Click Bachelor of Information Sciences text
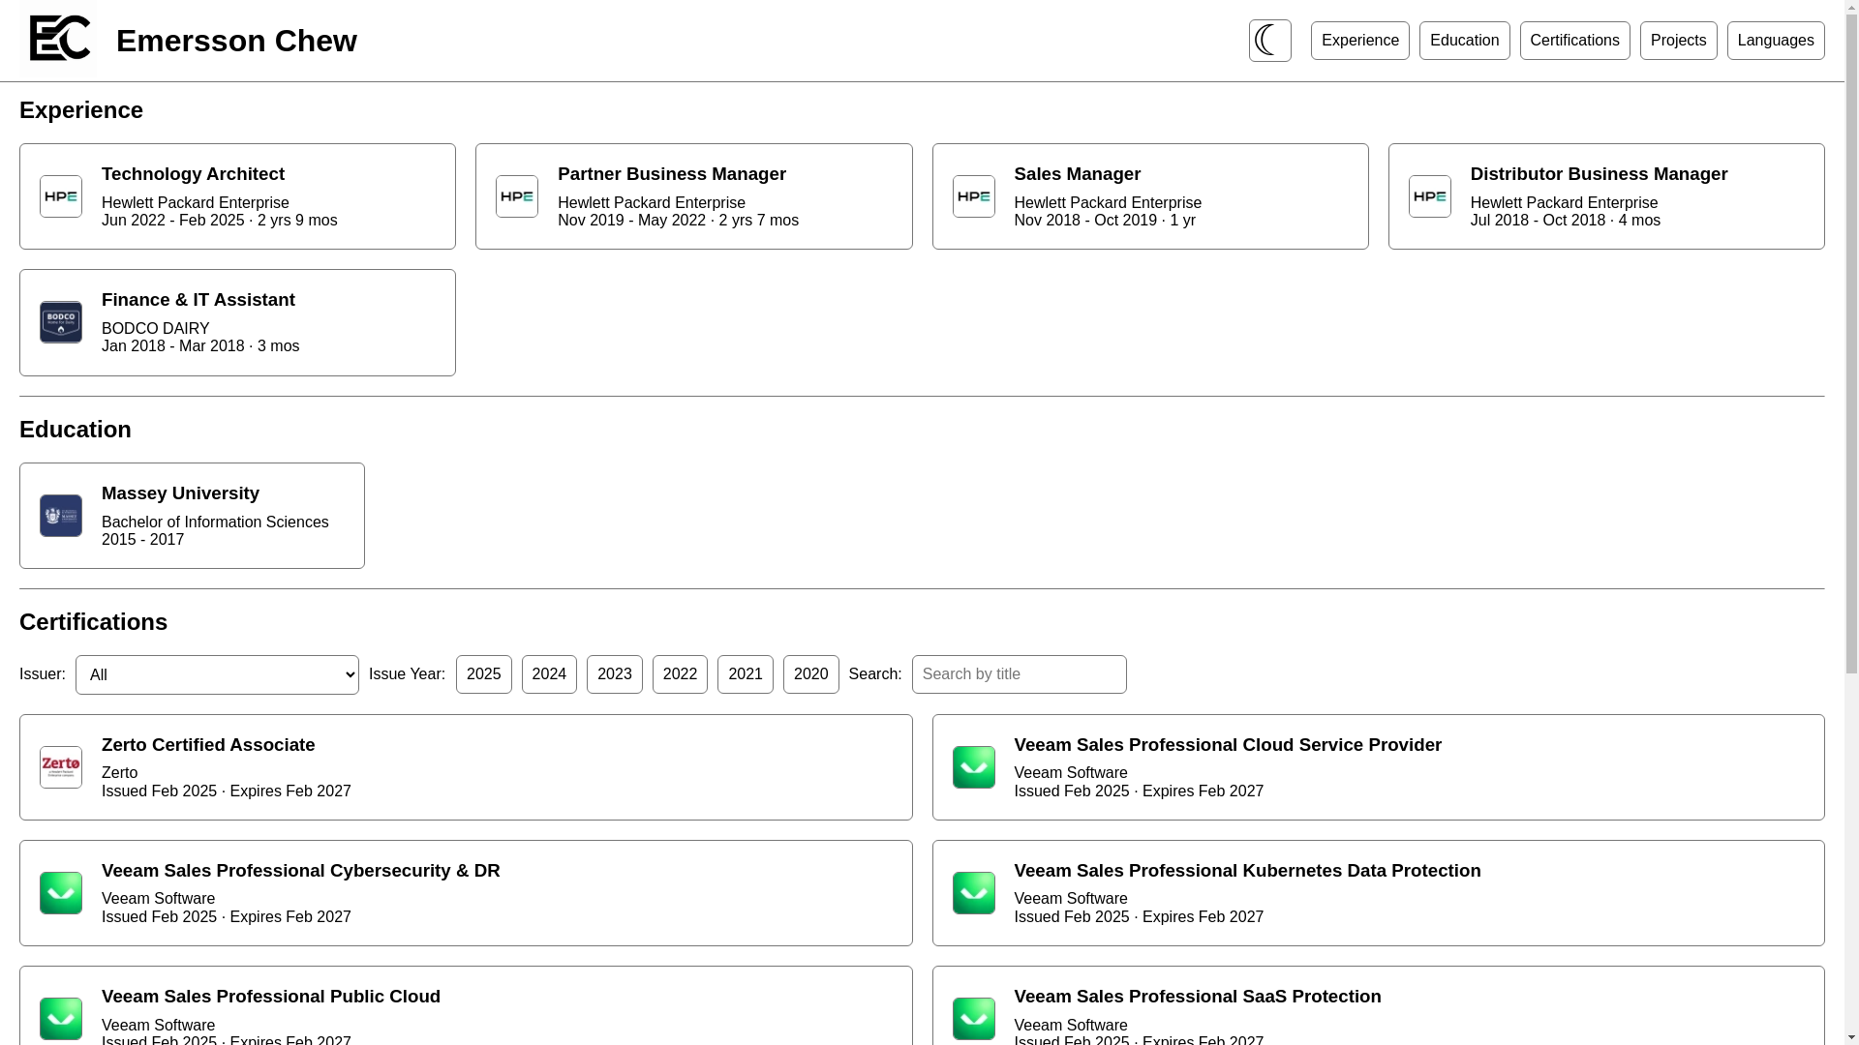Image resolution: width=1859 pixels, height=1045 pixels. (215, 522)
